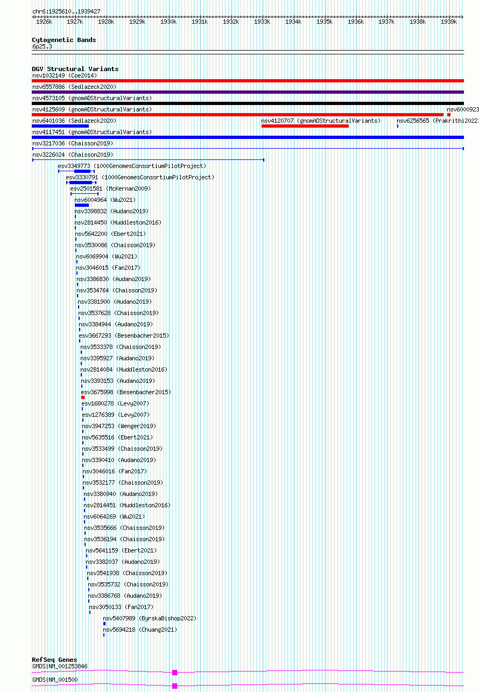This screenshot has width=479, height=692.
Task: Click nsv3217036 (Chaisson2019) label
Action: 73,143
